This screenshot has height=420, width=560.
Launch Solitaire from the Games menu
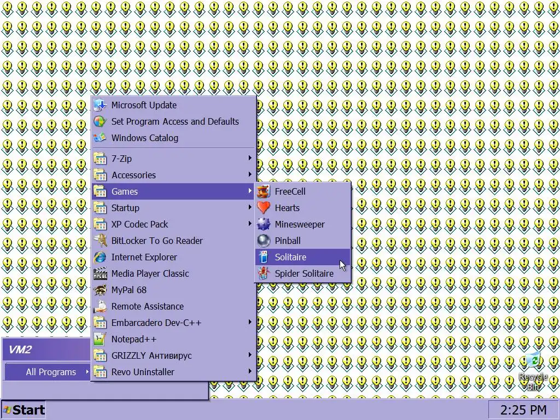[x=302, y=257]
